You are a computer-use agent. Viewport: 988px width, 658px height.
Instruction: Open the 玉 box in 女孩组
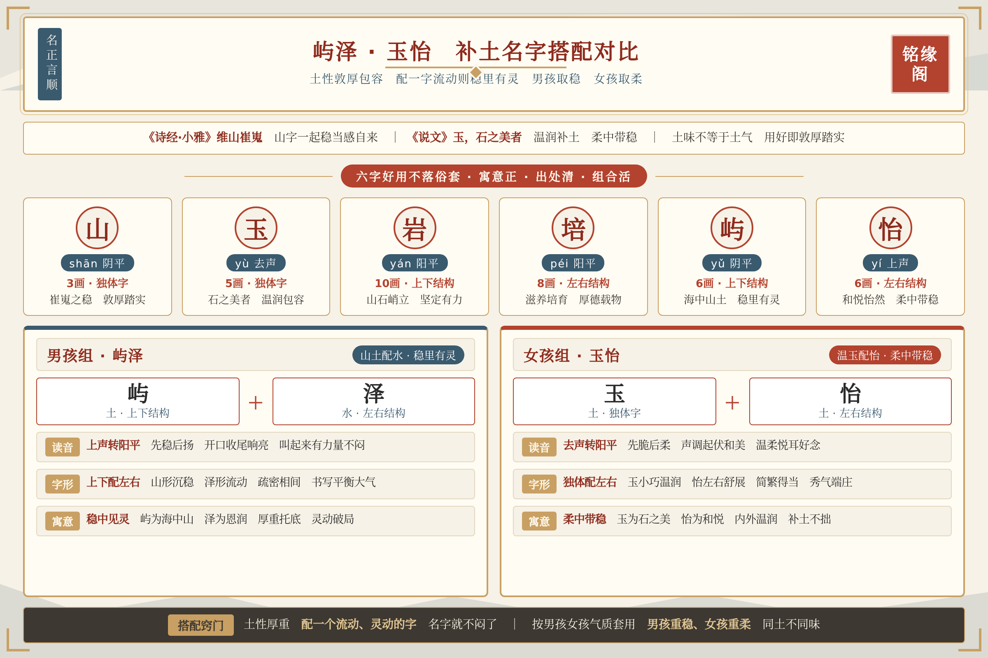tap(614, 401)
